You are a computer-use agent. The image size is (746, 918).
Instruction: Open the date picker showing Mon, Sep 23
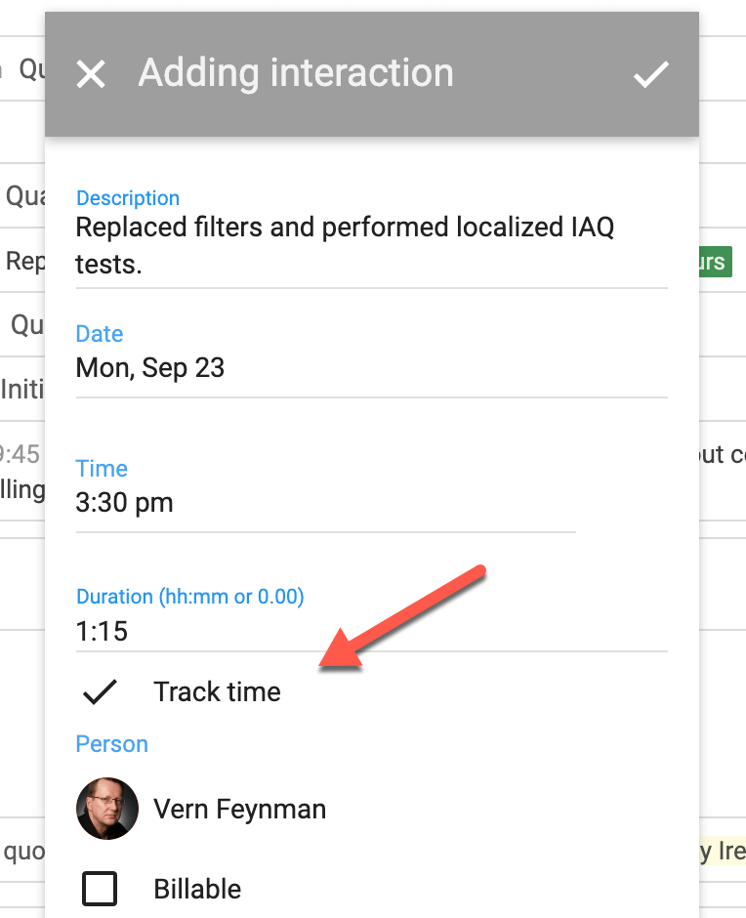pos(150,368)
